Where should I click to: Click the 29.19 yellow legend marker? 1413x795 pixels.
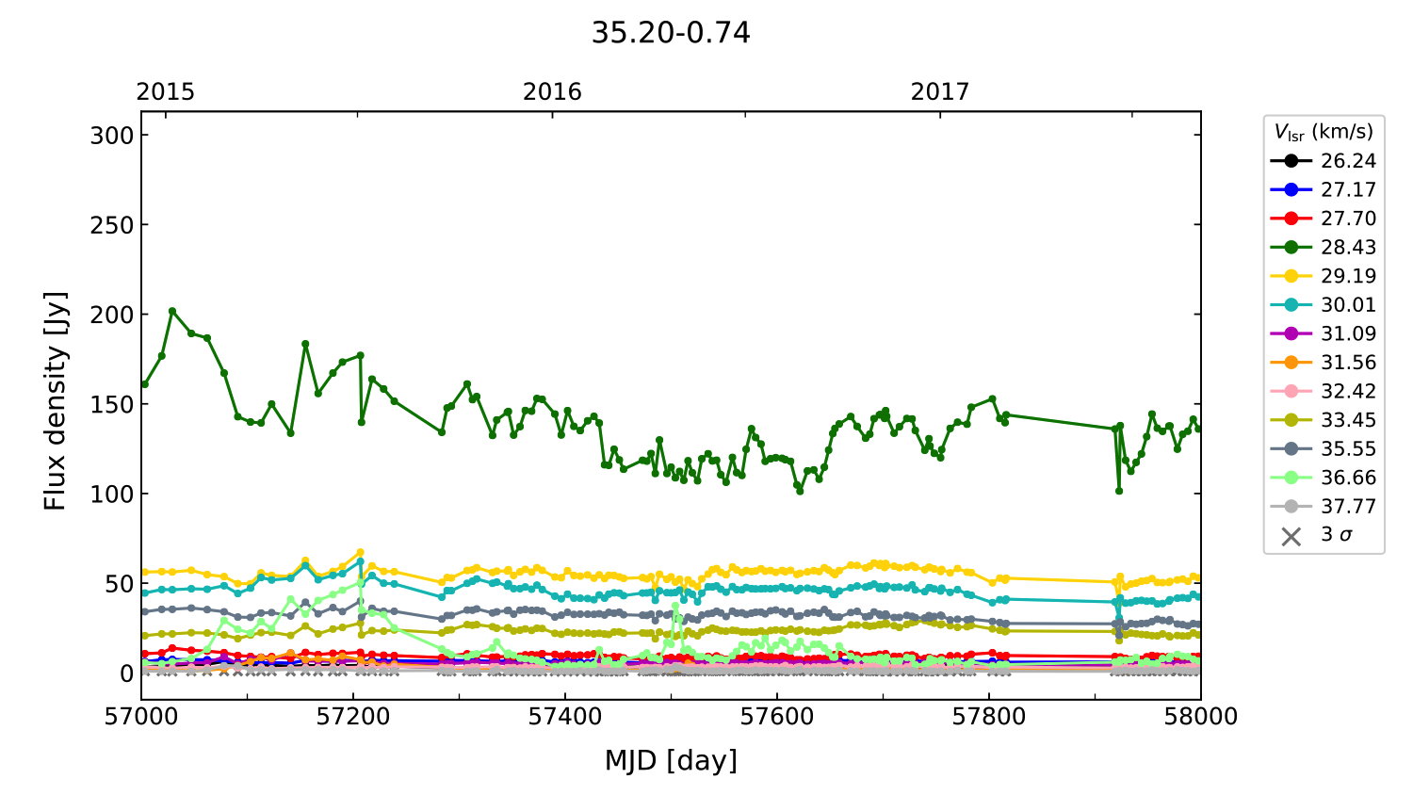click(x=1291, y=276)
